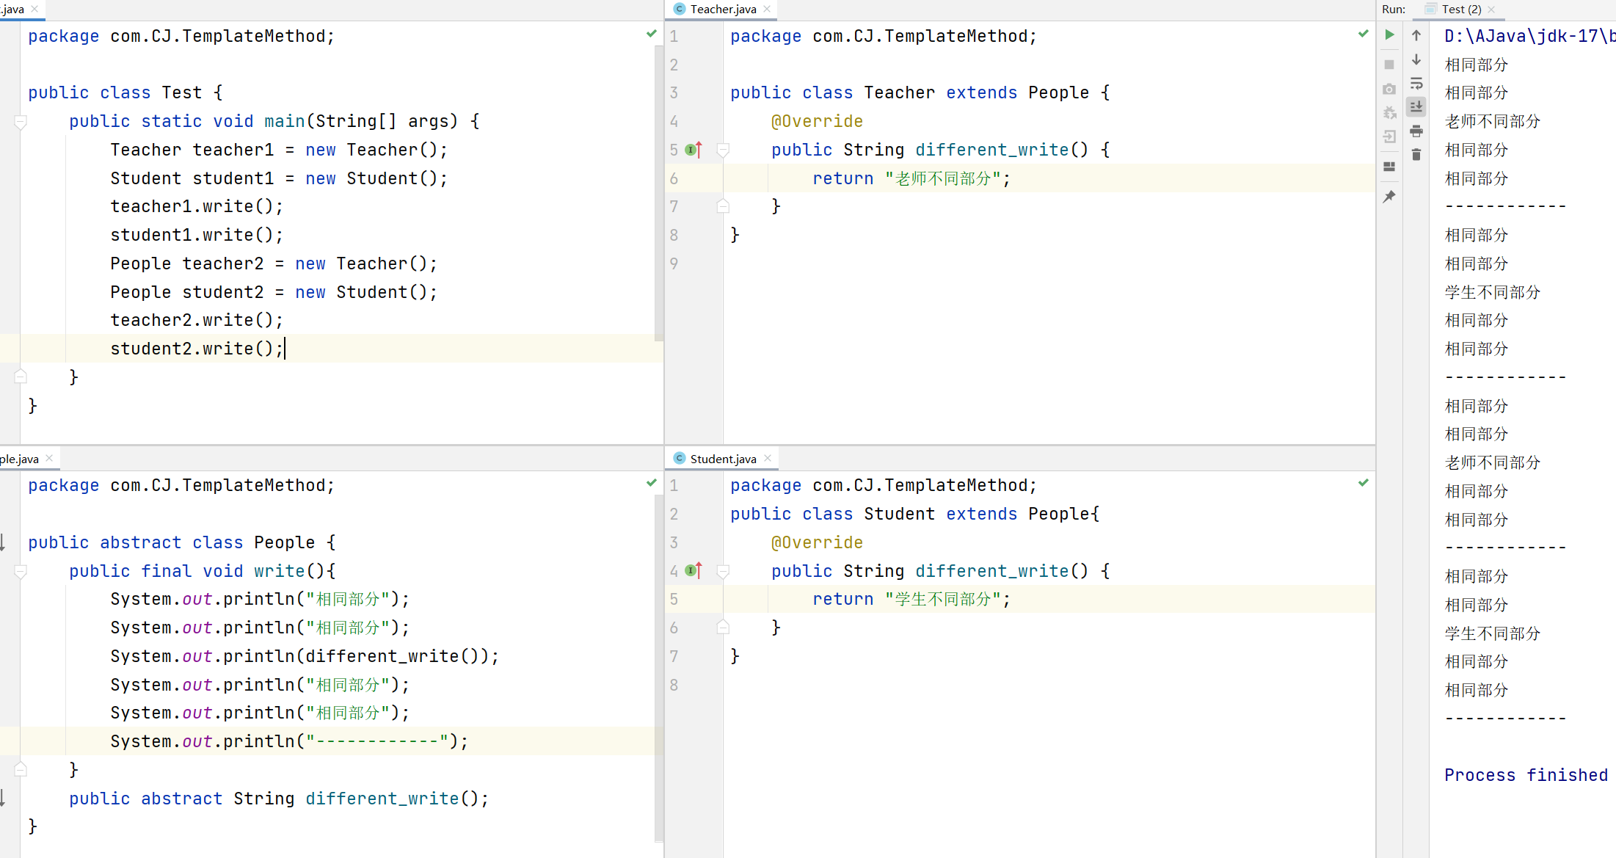Close the Student.java editor tab
1616x858 pixels.
tap(768, 459)
